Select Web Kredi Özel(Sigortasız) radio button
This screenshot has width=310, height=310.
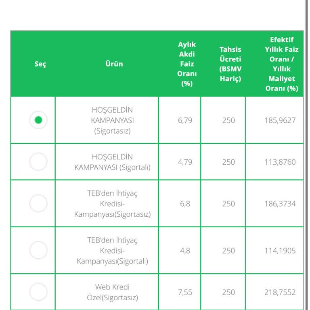pos(38,292)
